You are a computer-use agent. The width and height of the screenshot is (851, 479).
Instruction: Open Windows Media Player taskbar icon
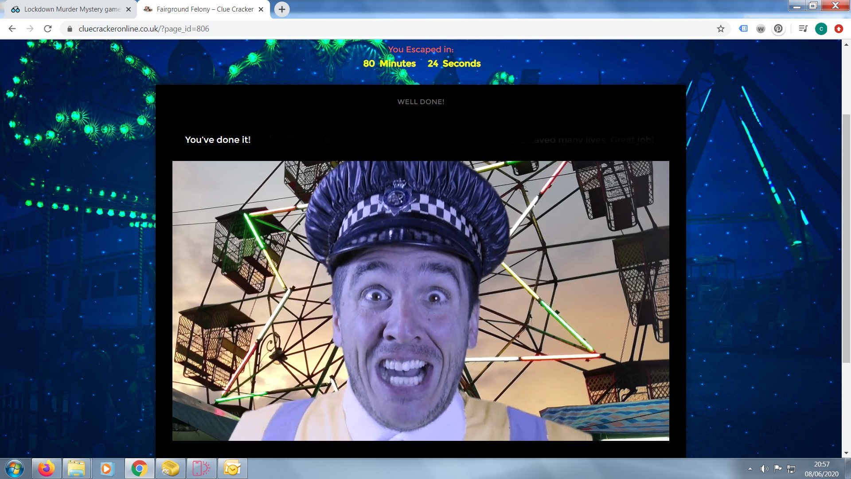(107, 468)
